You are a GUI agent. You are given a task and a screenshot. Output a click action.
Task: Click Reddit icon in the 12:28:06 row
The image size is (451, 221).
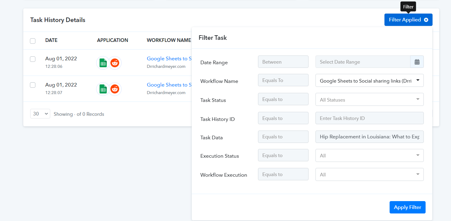pyautogui.click(x=115, y=63)
